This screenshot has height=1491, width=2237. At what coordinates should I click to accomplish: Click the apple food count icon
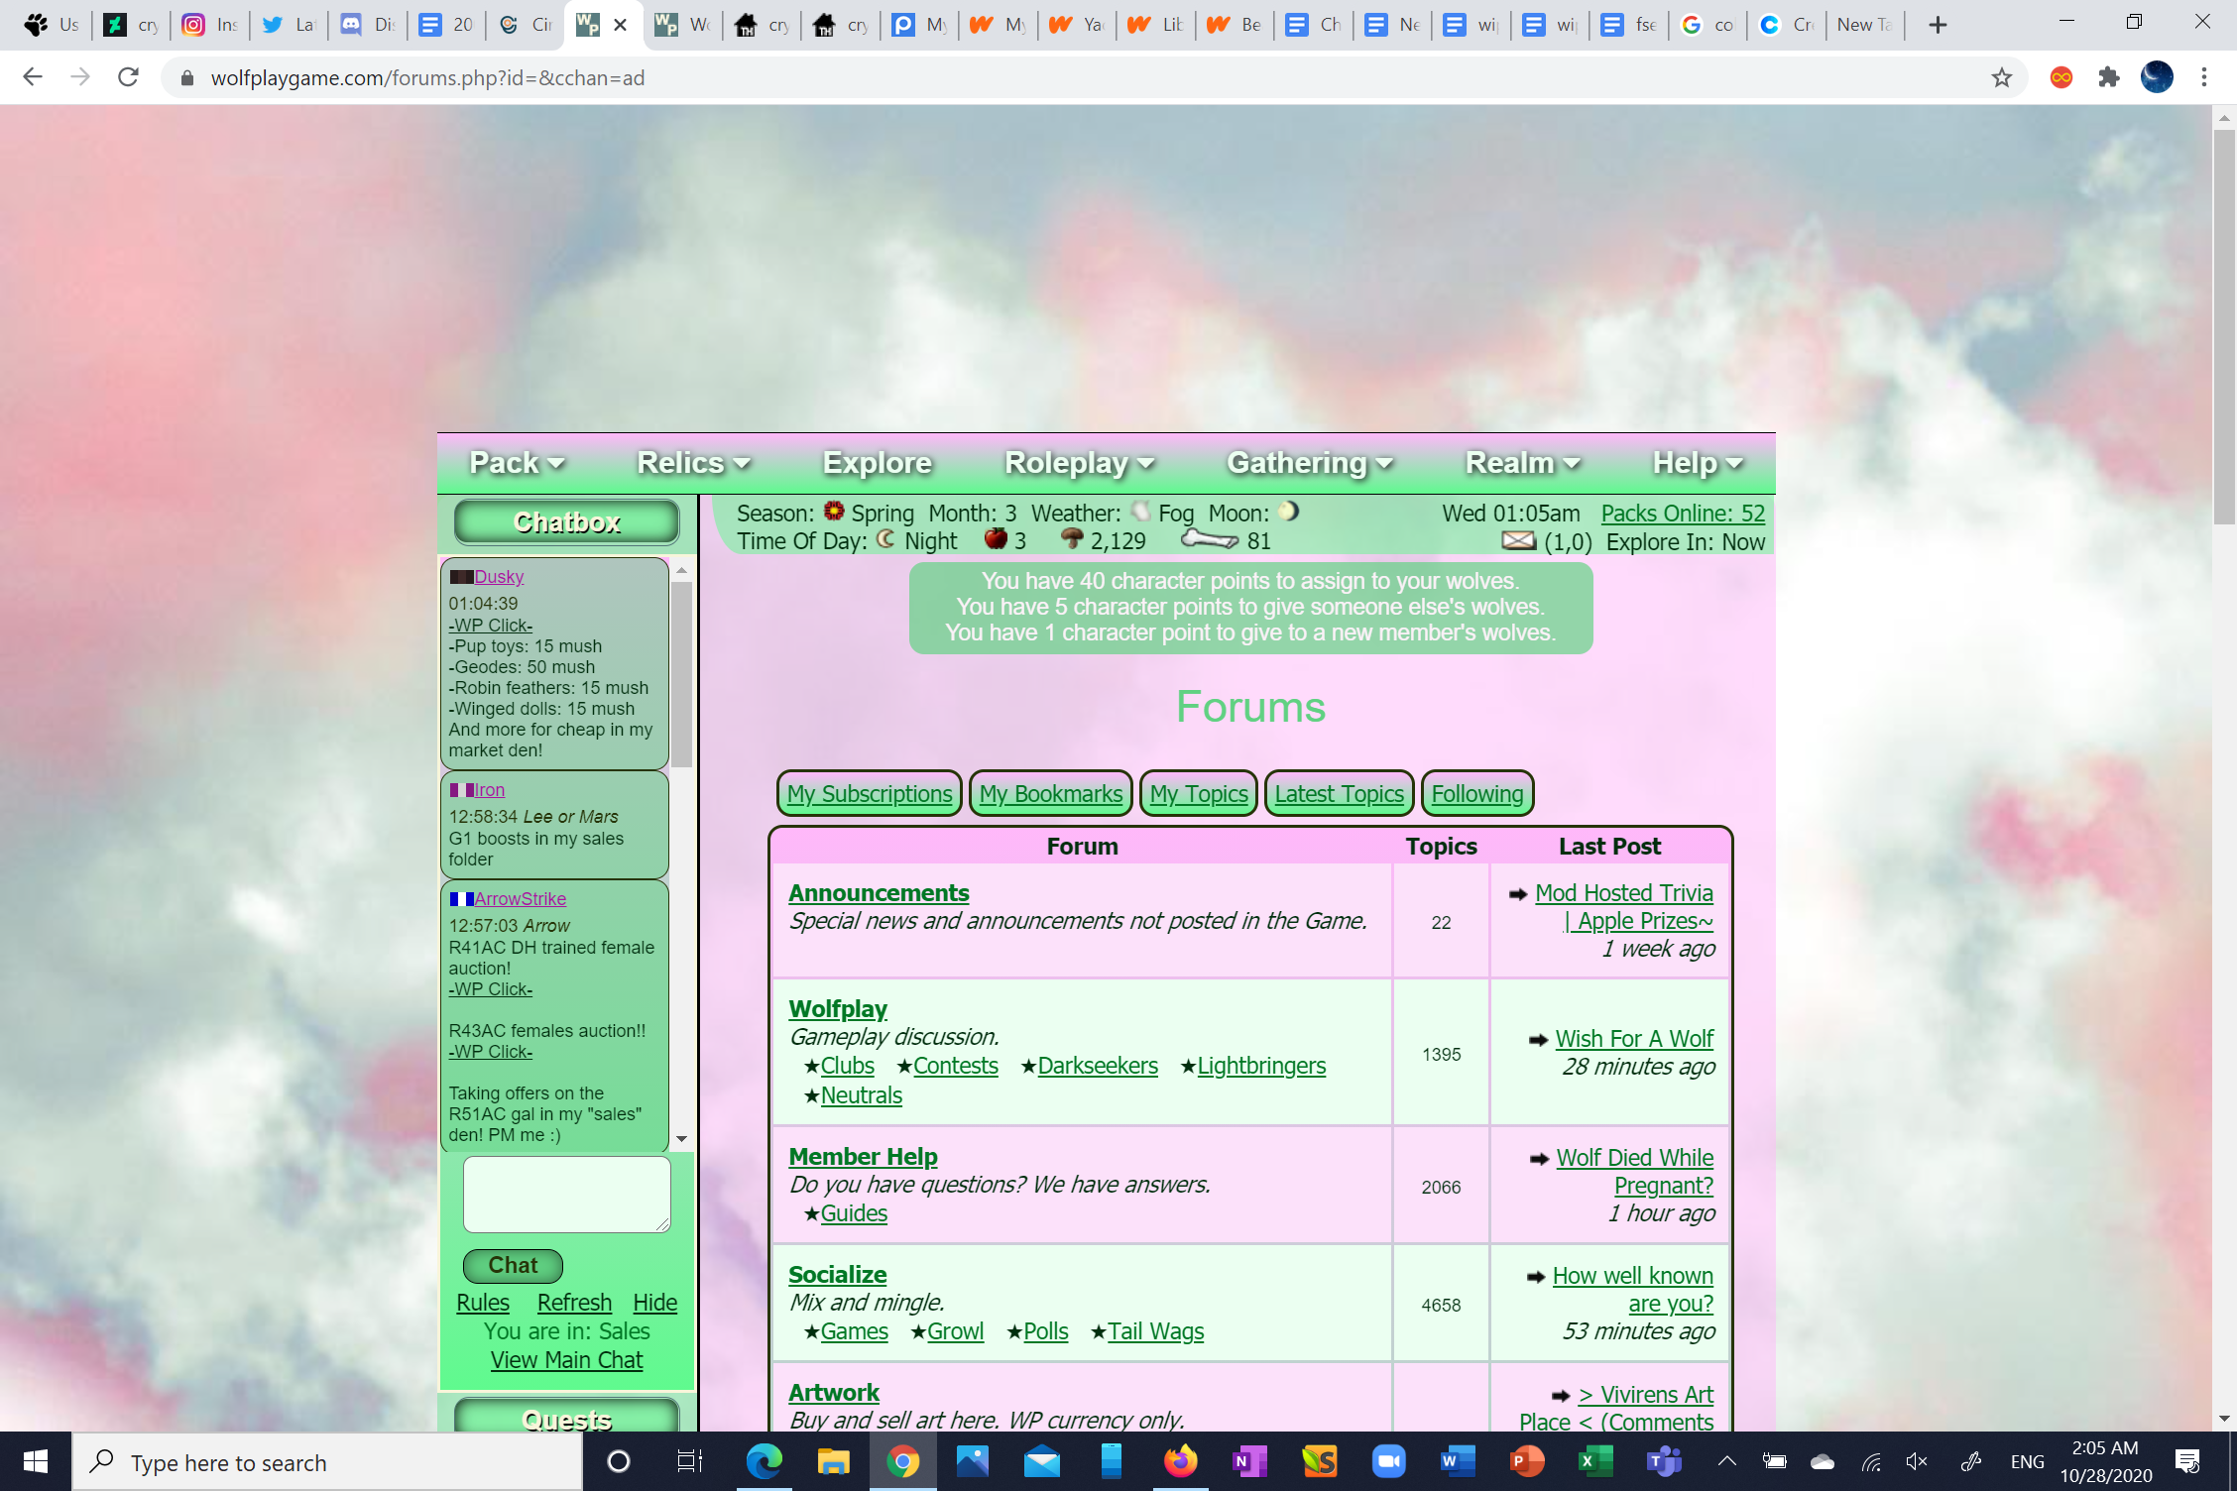[x=996, y=541]
